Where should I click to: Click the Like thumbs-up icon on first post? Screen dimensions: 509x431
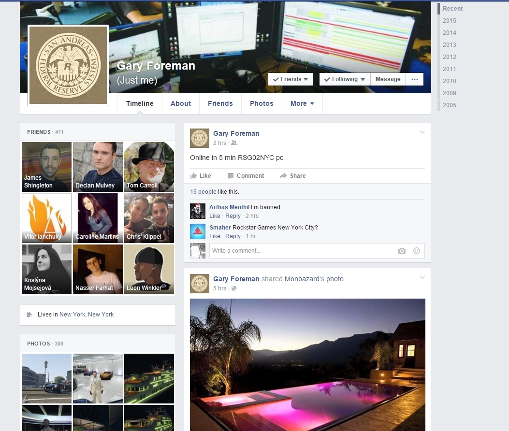click(x=193, y=175)
